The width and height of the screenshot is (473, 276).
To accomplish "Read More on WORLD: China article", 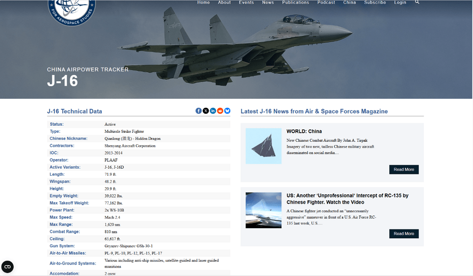I will coord(403,170).
